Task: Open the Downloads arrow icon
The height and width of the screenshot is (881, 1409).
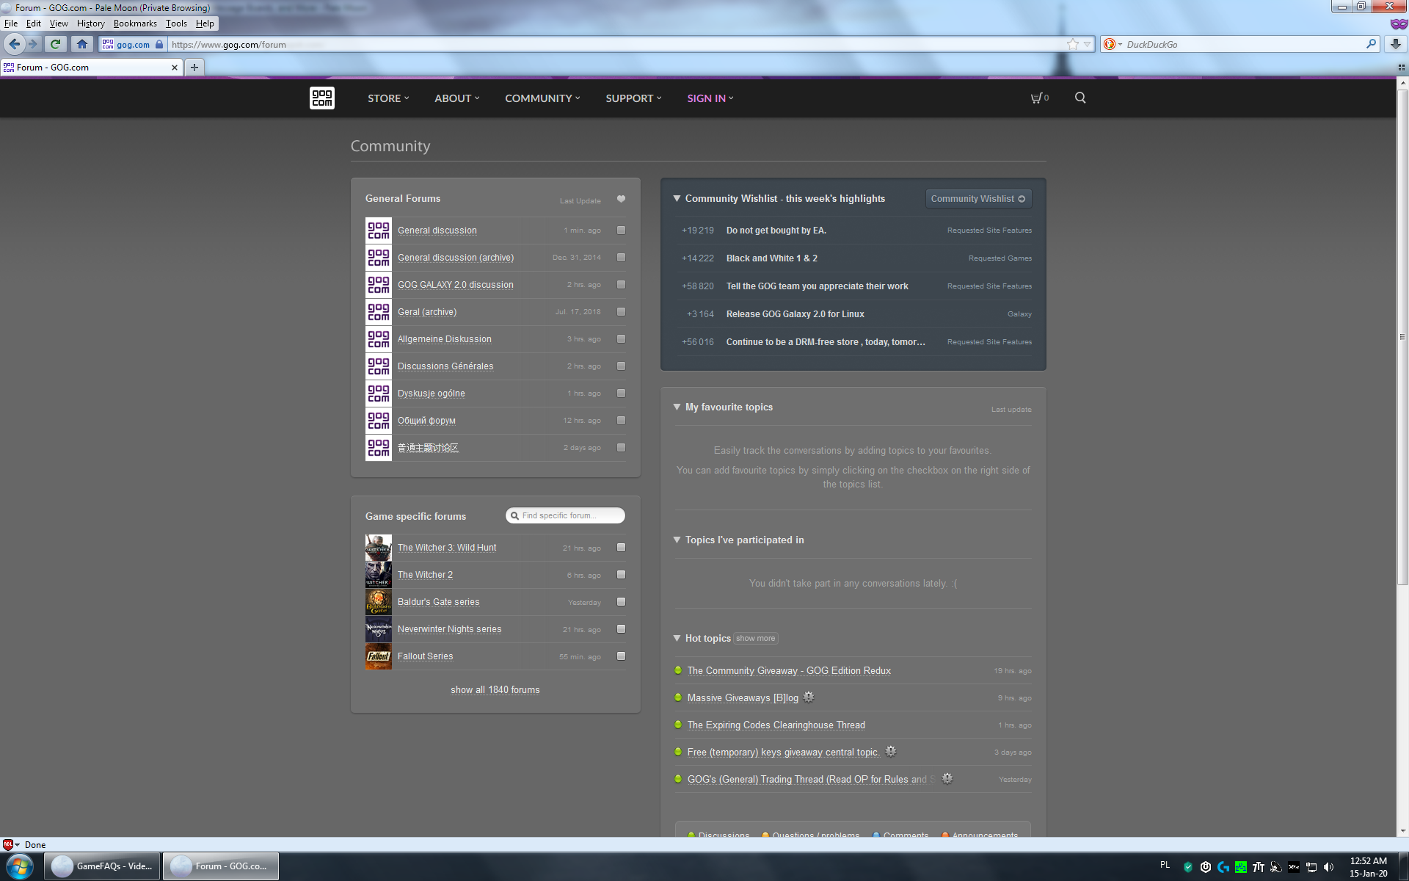Action: click(x=1396, y=44)
